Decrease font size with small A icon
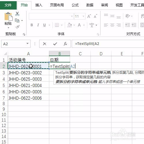The image size is (144, 144). click(x=95, y=16)
